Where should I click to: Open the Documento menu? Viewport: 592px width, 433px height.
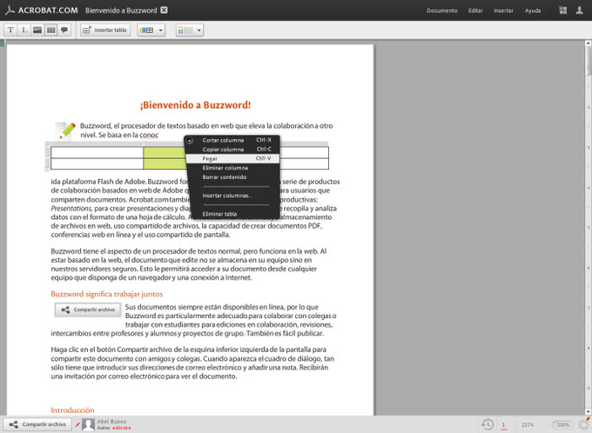click(x=441, y=10)
